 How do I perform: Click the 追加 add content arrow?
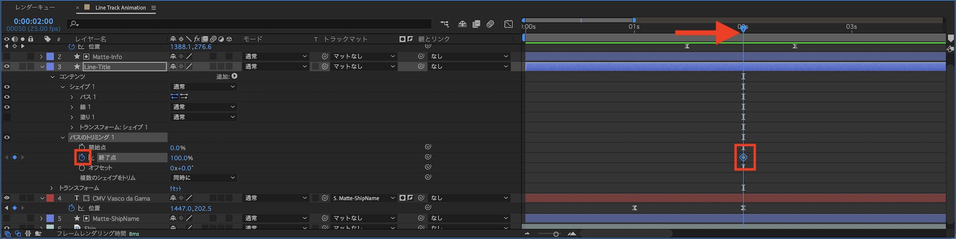(234, 76)
